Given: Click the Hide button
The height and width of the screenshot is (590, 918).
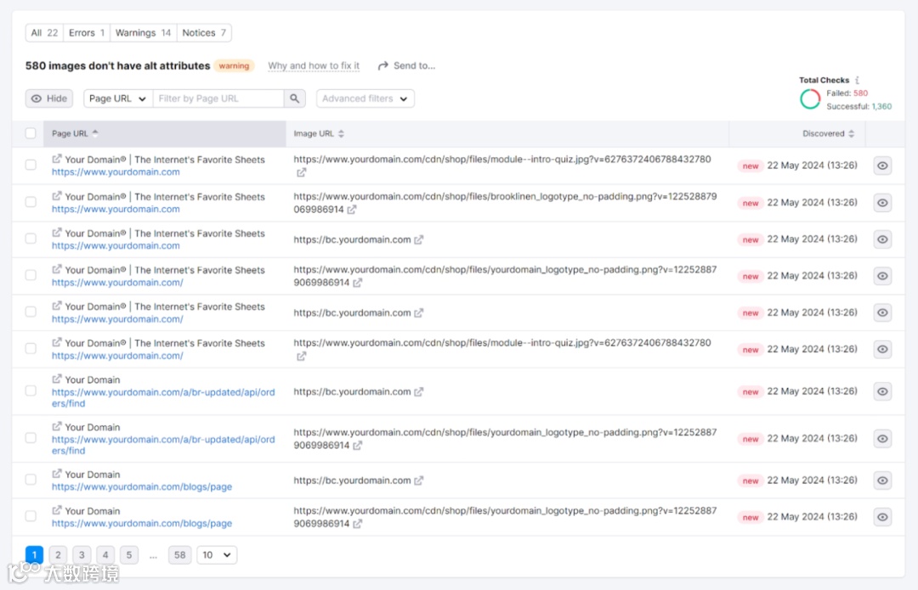Looking at the screenshot, I should coord(49,98).
